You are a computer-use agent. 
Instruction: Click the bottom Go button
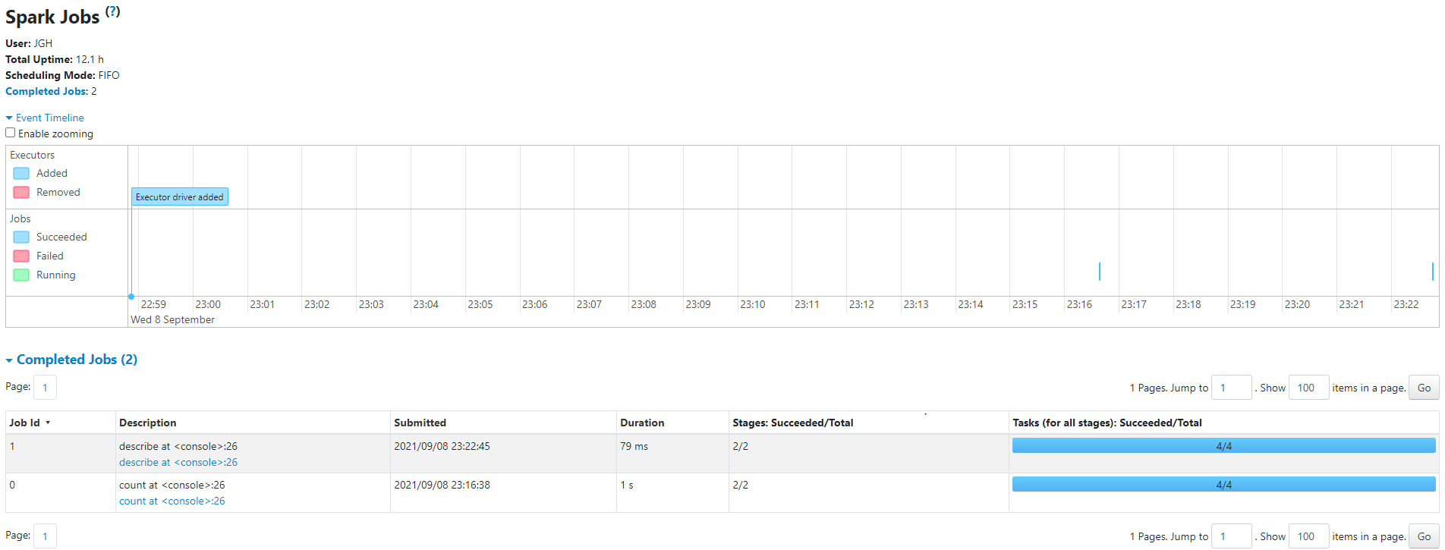point(1424,536)
